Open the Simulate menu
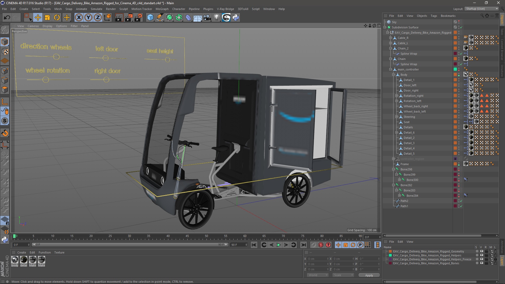Screen dimensions: 505x284 [x=96, y=9]
